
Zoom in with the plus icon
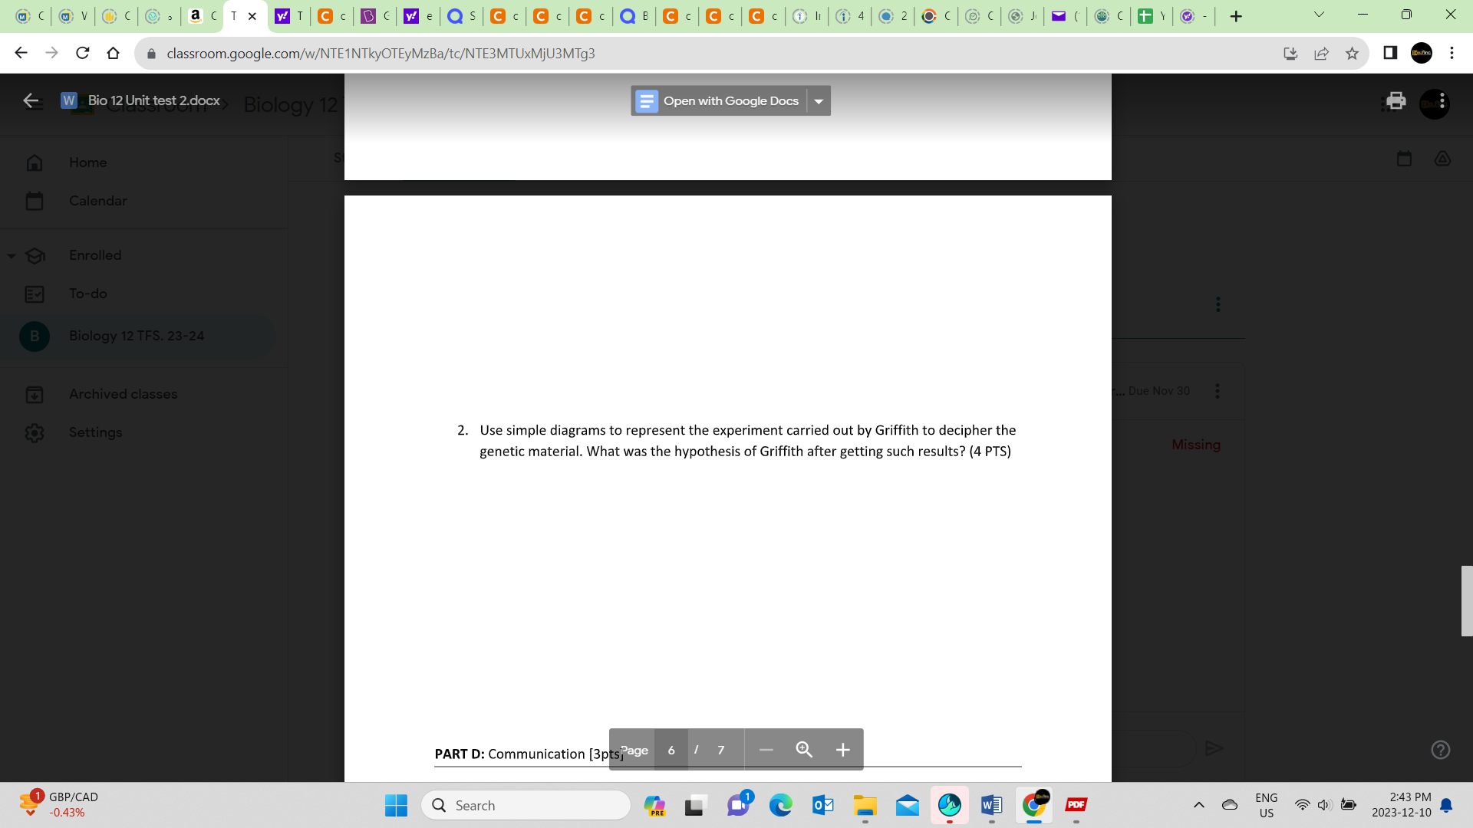pyautogui.click(x=842, y=750)
